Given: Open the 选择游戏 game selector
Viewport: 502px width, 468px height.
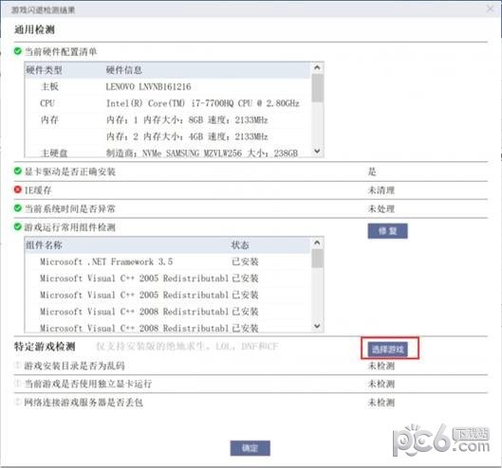Looking at the screenshot, I should point(388,350).
